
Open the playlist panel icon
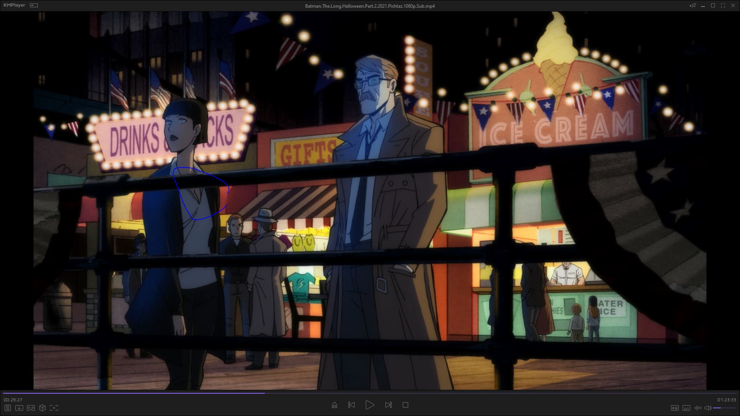(x=7, y=408)
